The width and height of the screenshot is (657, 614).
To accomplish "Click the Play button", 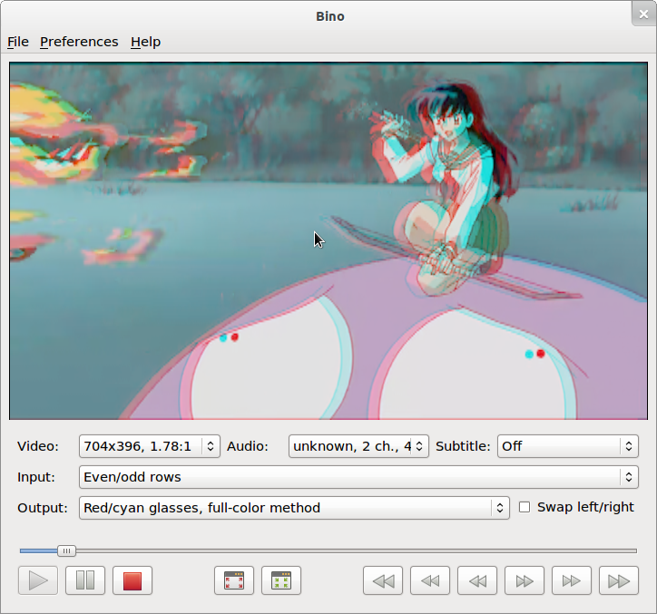I will click(38, 580).
